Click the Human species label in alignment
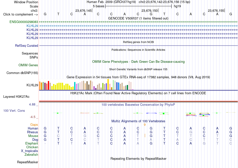Viewport: 238px width, 168px height. [x=33, y=128]
